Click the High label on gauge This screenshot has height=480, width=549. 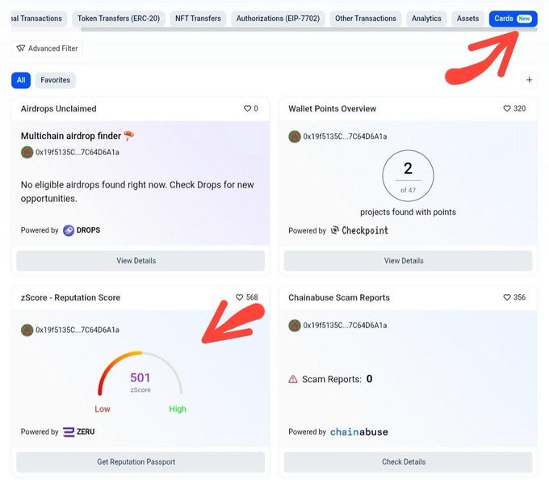(x=178, y=409)
